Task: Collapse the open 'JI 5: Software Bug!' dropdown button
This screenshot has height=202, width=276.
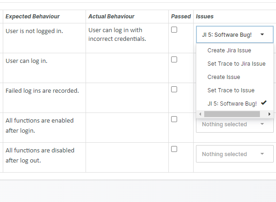Action: pyautogui.click(x=235, y=34)
